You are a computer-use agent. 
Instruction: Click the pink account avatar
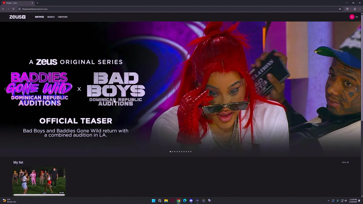[352, 17]
